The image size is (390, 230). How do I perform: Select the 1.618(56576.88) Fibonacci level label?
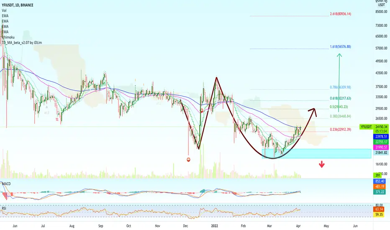click(x=341, y=46)
